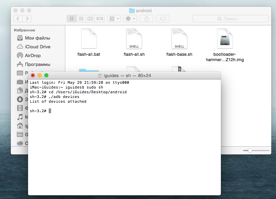This screenshot has width=276, height=199.
Task: Open iCloud Drive in the sidebar
Action: click(38, 47)
